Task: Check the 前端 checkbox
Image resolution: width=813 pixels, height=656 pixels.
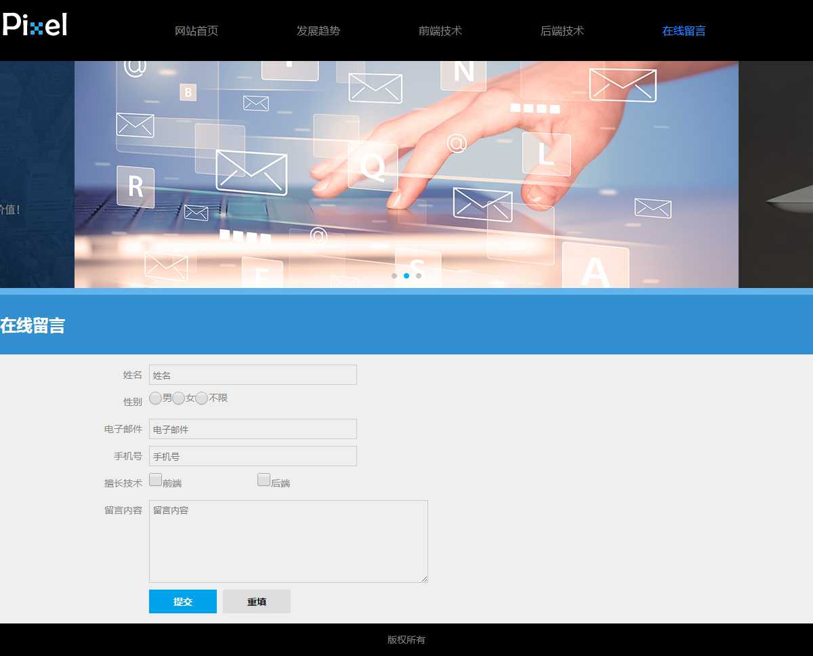Action: point(156,480)
